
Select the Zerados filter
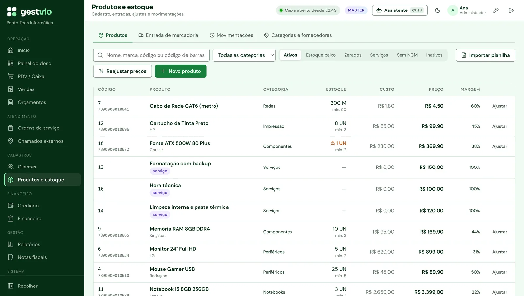point(353,55)
